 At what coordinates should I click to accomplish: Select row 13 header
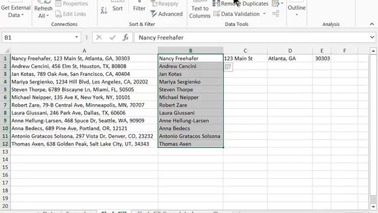tap(5, 151)
